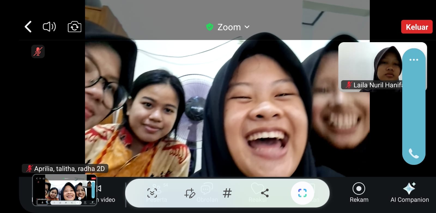
Task: Open the AI Companion menu item
Action: [409, 193]
